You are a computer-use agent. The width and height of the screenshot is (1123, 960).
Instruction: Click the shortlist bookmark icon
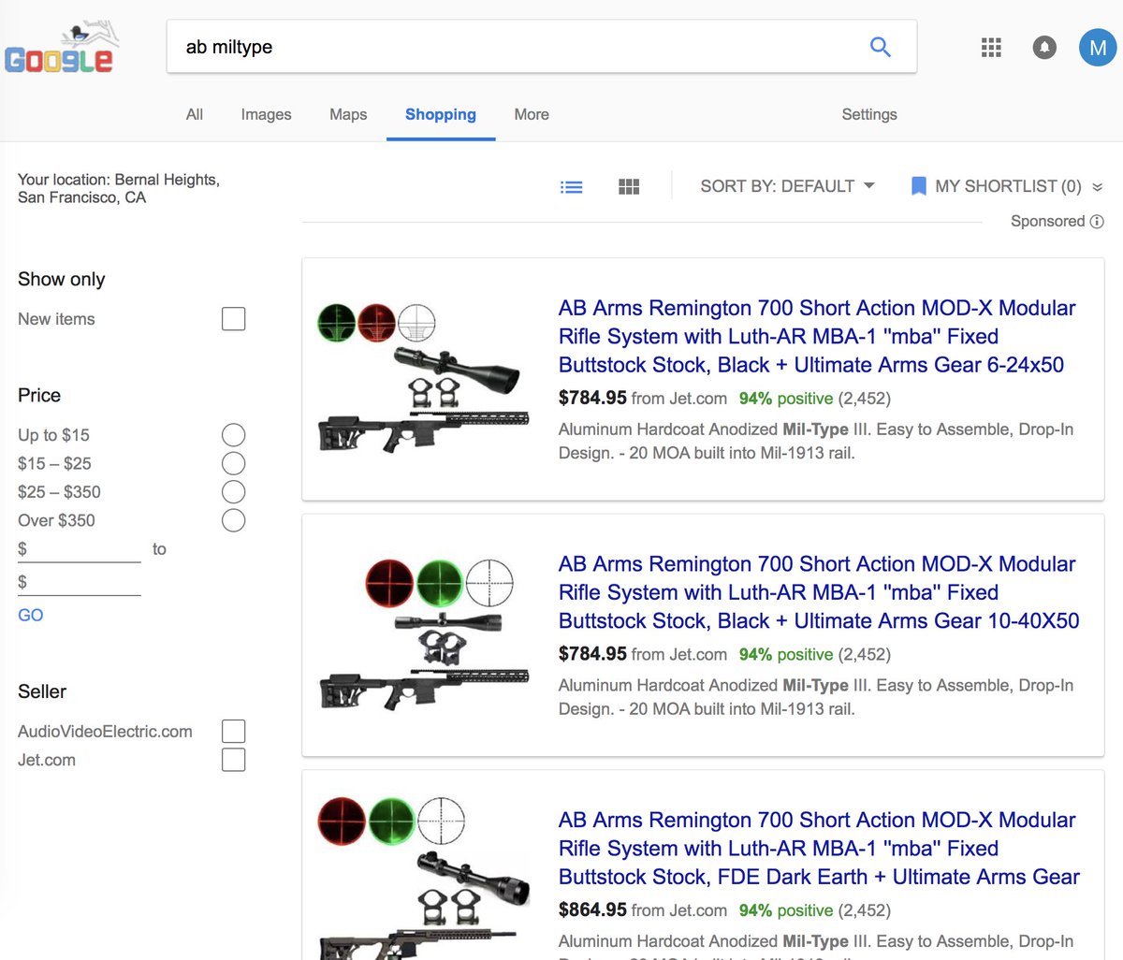pyautogui.click(x=918, y=186)
